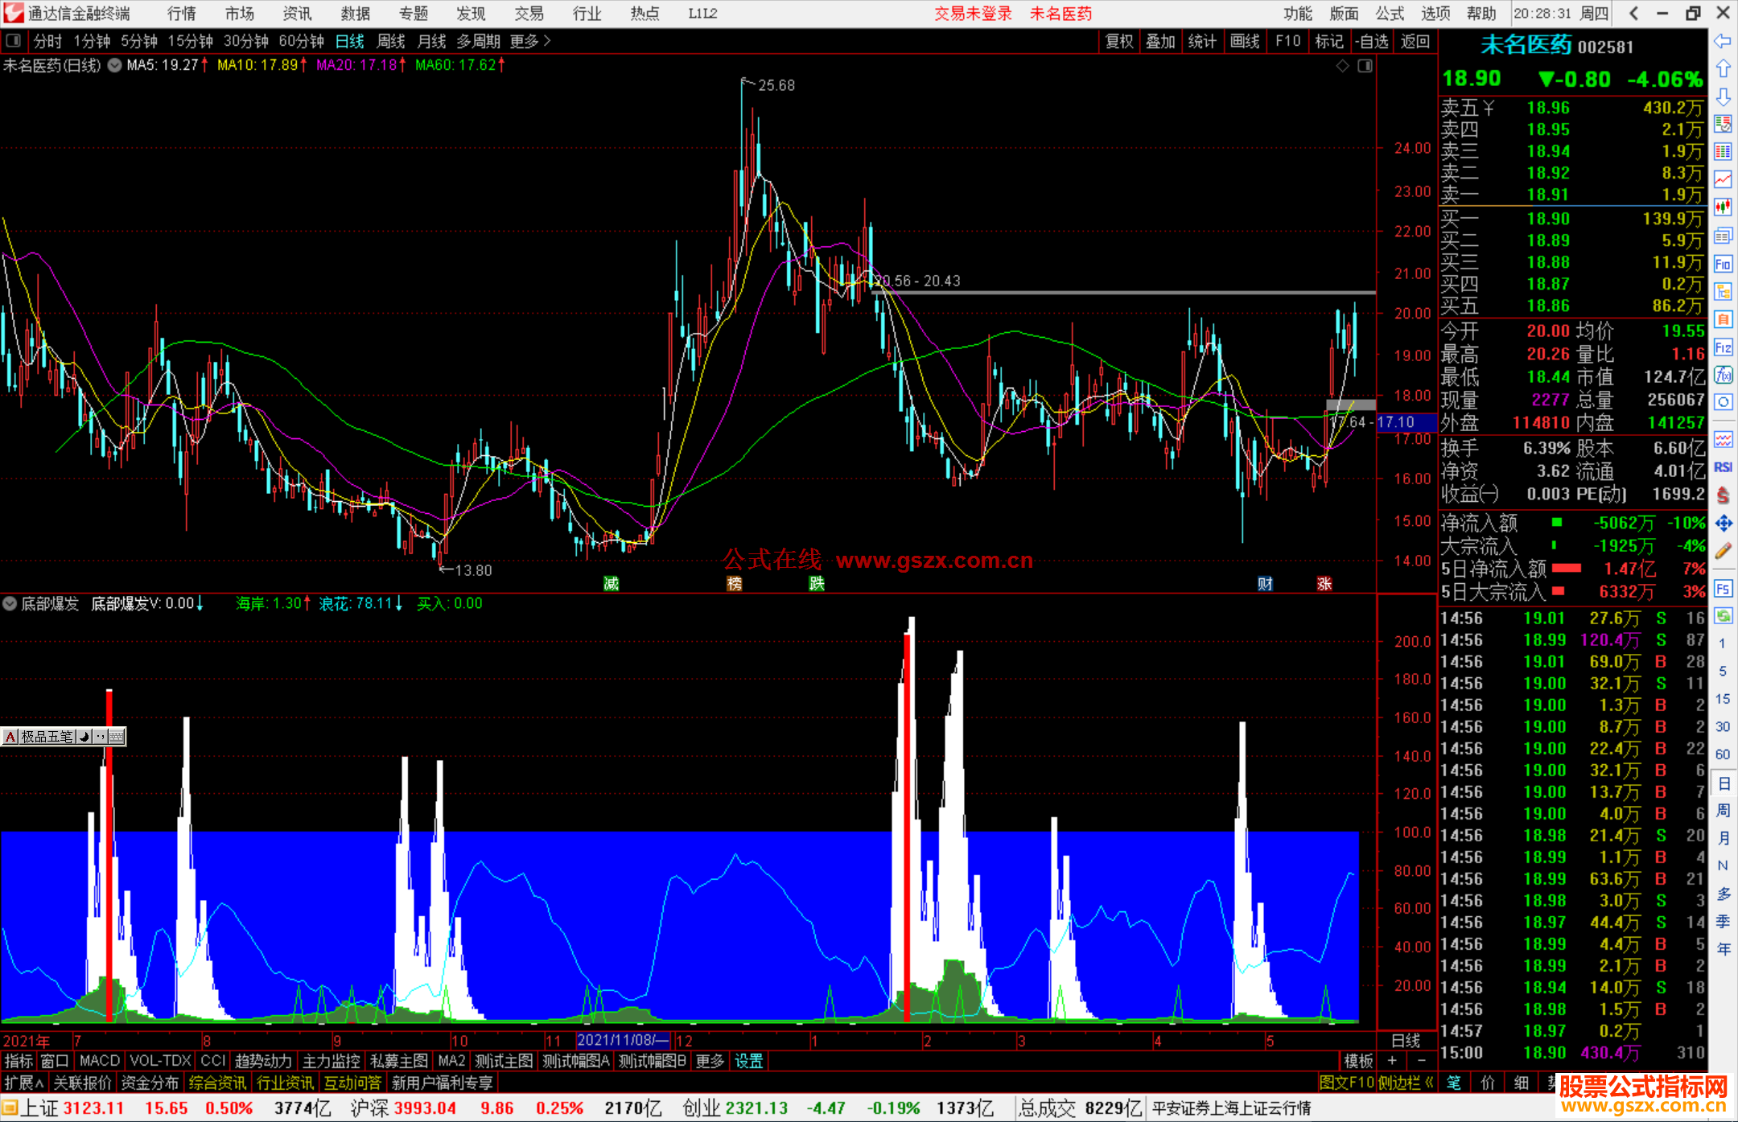Click the red S arrow sidebar icon
Image resolution: width=1738 pixels, height=1122 pixels.
(1723, 495)
